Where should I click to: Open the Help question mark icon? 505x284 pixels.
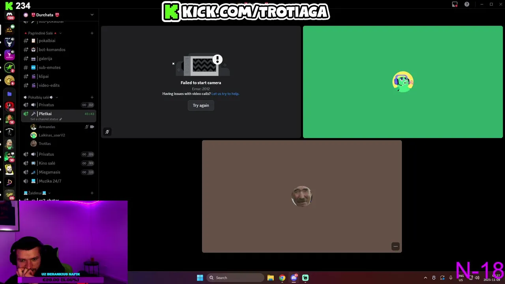click(x=467, y=4)
